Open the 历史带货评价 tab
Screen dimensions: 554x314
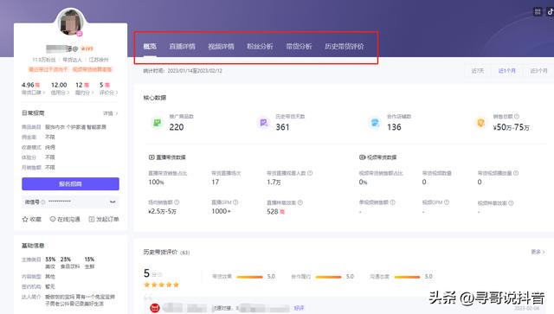pyautogui.click(x=345, y=46)
